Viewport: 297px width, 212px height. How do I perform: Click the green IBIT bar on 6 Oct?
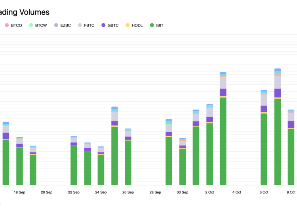click(x=264, y=149)
